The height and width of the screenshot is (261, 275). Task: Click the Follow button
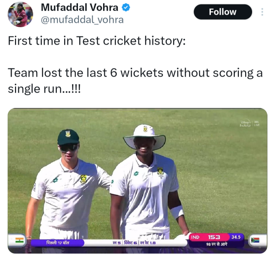click(x=222, y=12)
